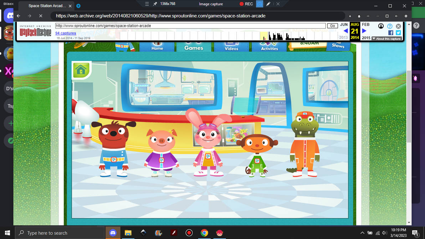Viewport: 425px width, 239px height.
Task: Choose the pink bunny character with goggles
Action: [x=208, y=143]
